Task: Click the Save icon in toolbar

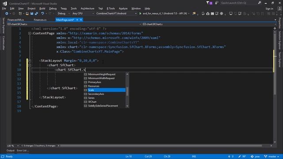Action: click(x=32, y=14)
